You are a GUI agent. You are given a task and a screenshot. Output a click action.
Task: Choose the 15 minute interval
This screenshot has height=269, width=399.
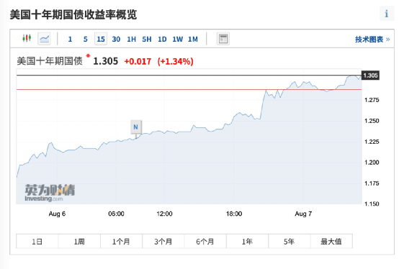click(101, 39)
